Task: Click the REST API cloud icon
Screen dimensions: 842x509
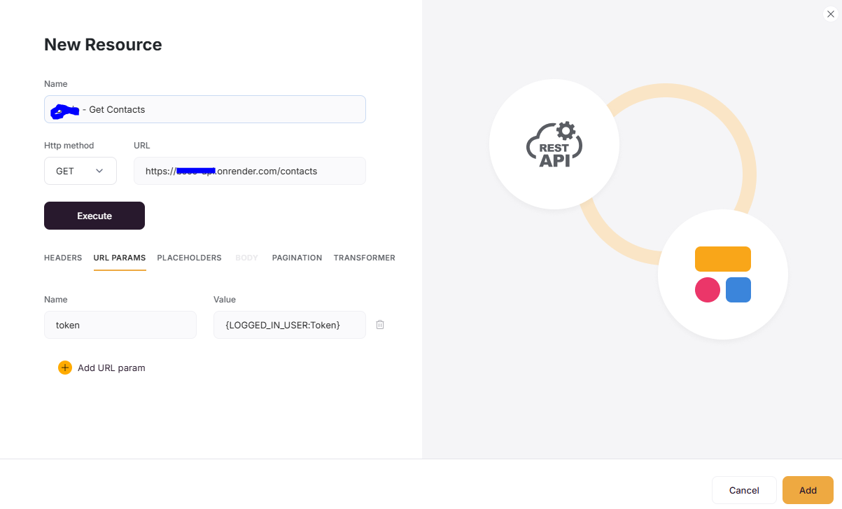Action: click(x=554, y=145)
